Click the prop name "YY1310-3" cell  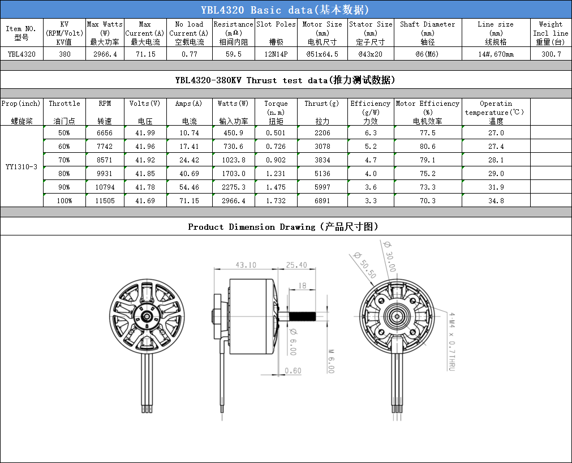(x=21, y=167)
